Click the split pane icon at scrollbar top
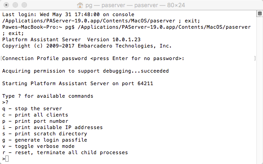 [x=260, y=13]
